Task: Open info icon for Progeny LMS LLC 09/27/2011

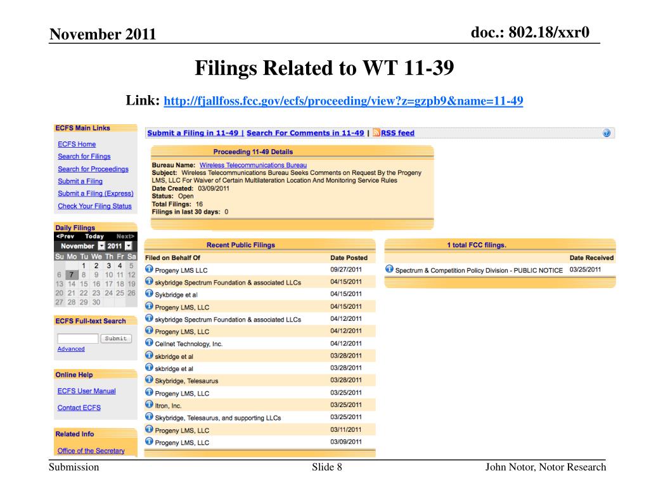Action: click(149, 269)
